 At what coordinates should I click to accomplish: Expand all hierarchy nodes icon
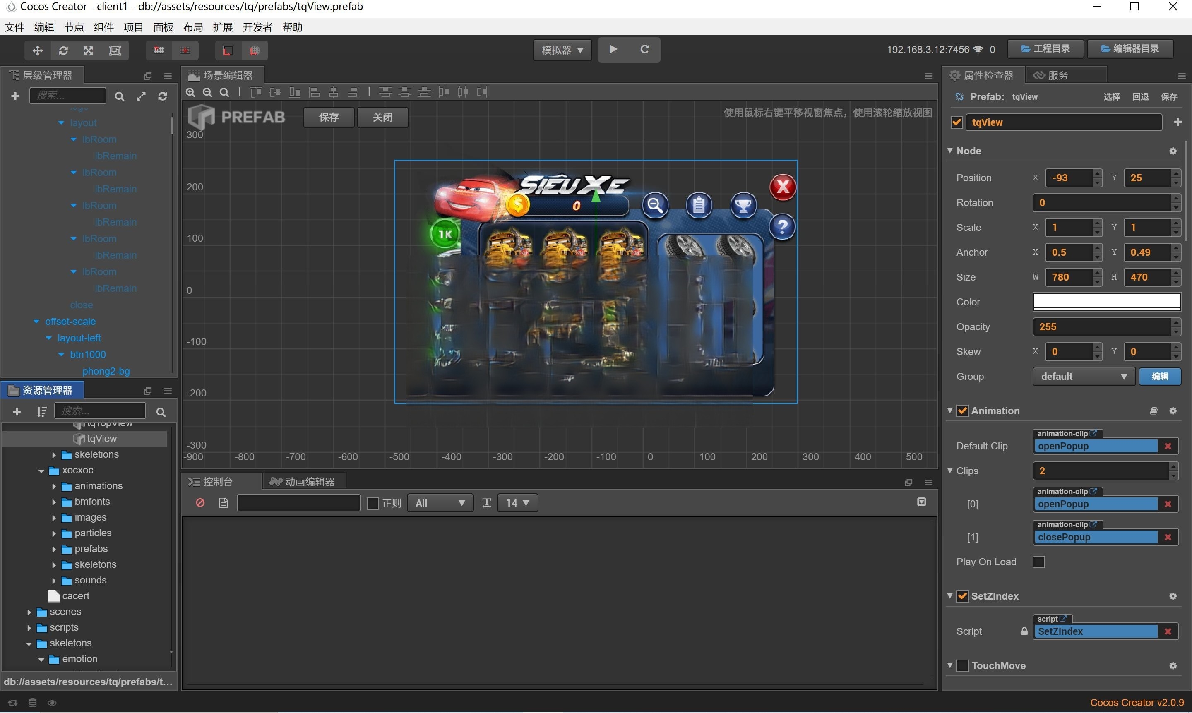(141, 96)
